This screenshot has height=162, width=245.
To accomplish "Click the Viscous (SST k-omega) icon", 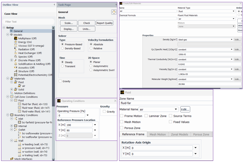I will pos(16,46).
